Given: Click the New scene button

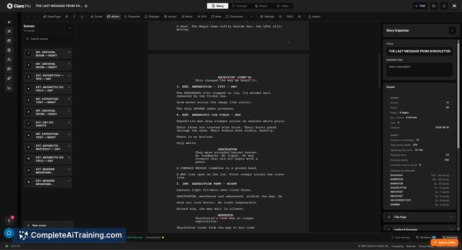Looking at the screenshot, I should 49,225.
